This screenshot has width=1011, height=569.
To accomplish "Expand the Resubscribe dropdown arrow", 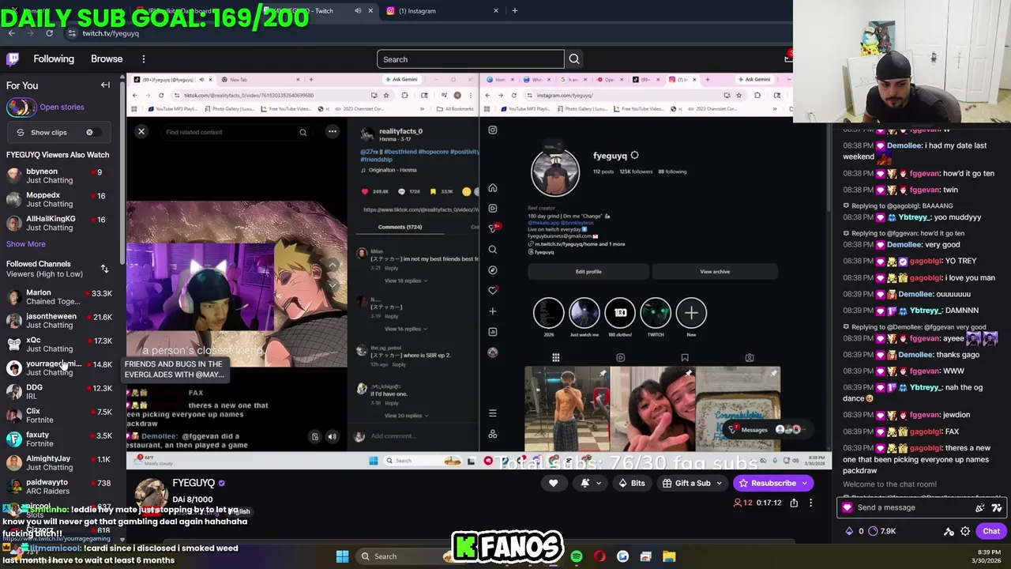I will click(x=805, y=483).
